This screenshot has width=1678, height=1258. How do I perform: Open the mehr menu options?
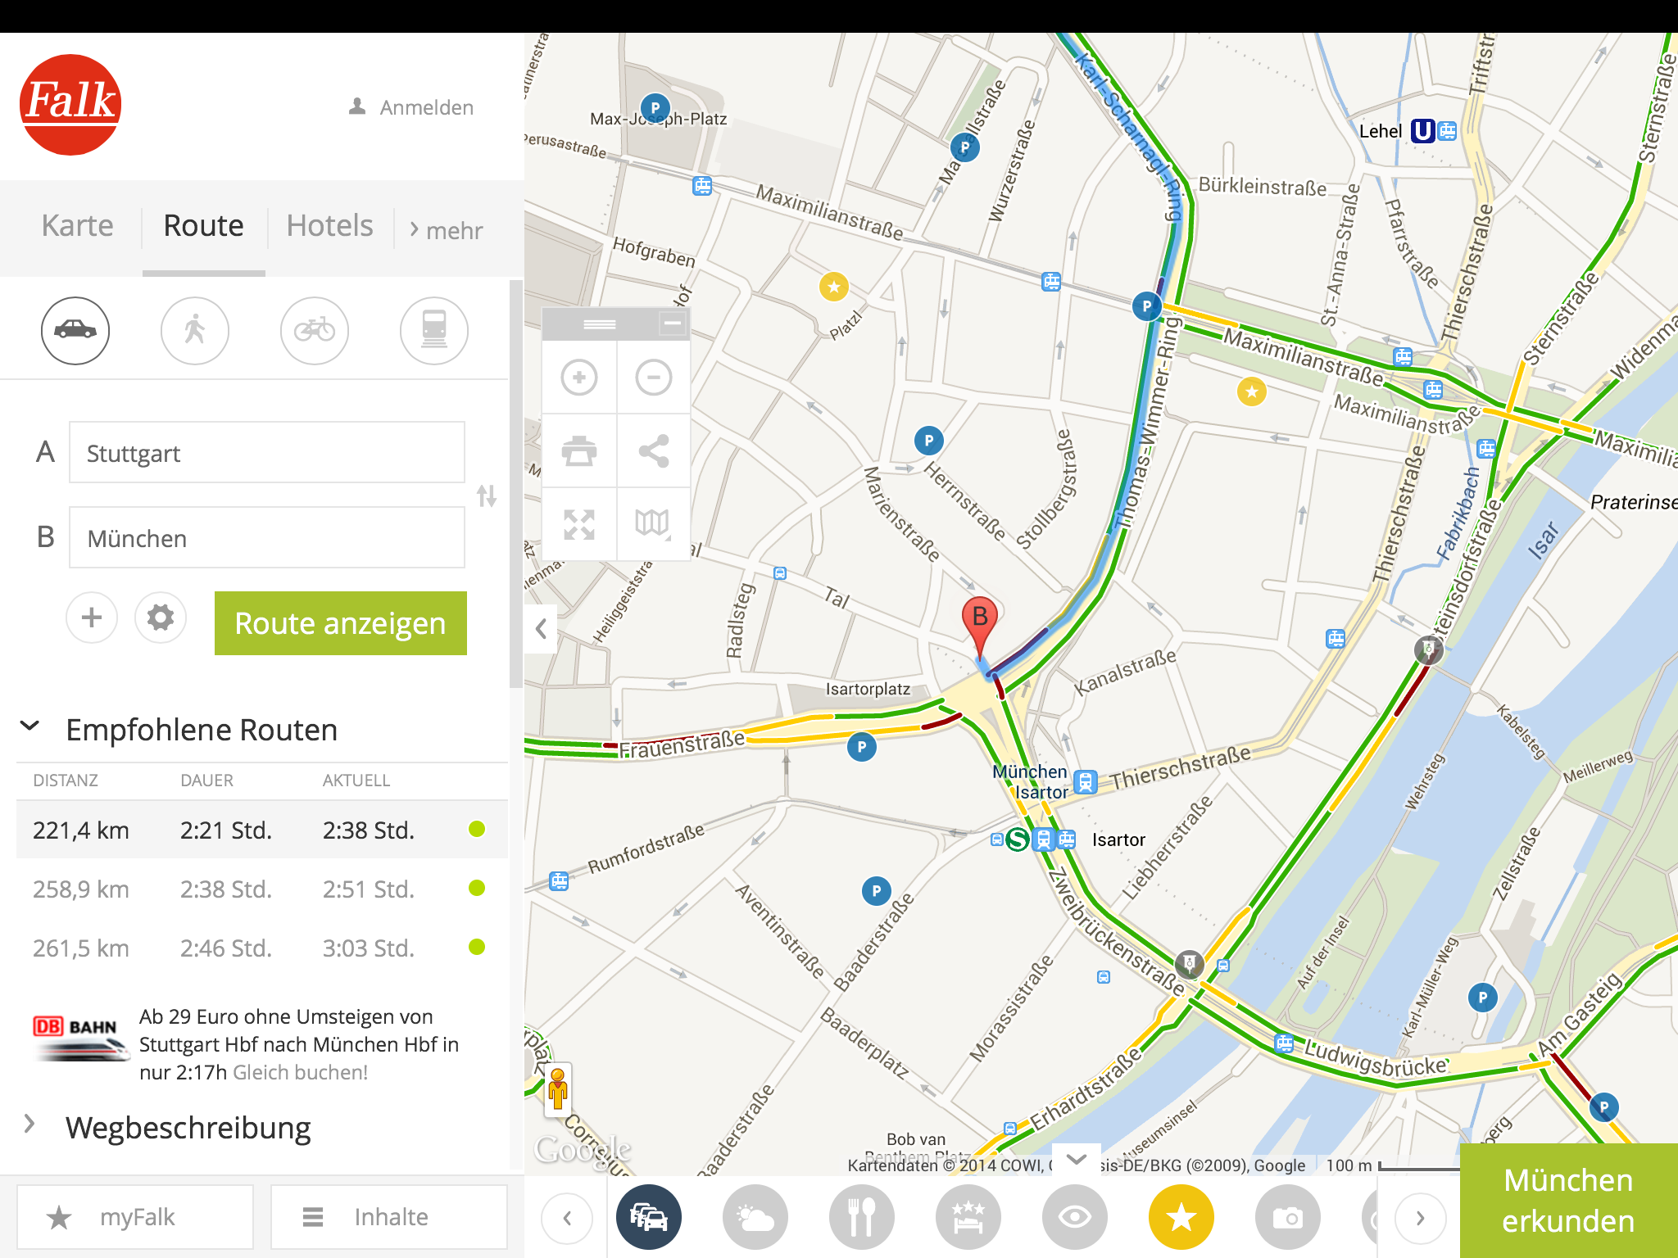click(x=447, y=230)
